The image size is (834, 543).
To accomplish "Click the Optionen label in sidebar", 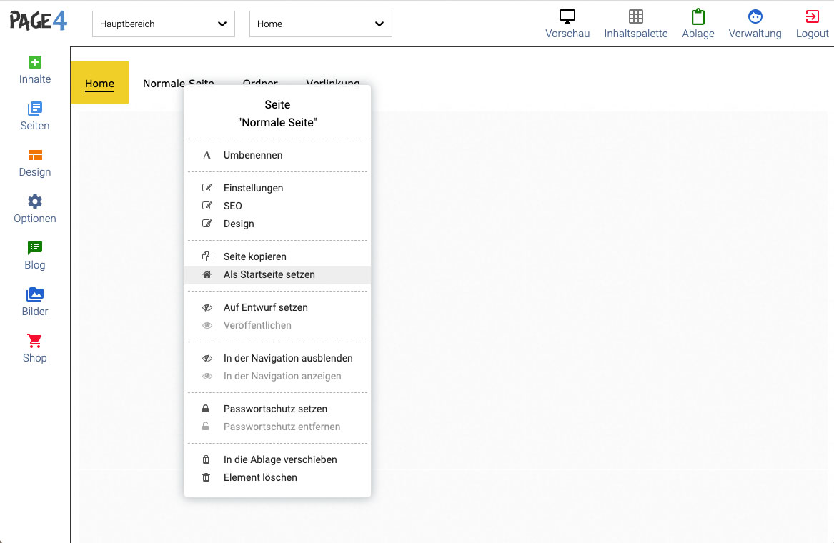I will coord(34,219).
